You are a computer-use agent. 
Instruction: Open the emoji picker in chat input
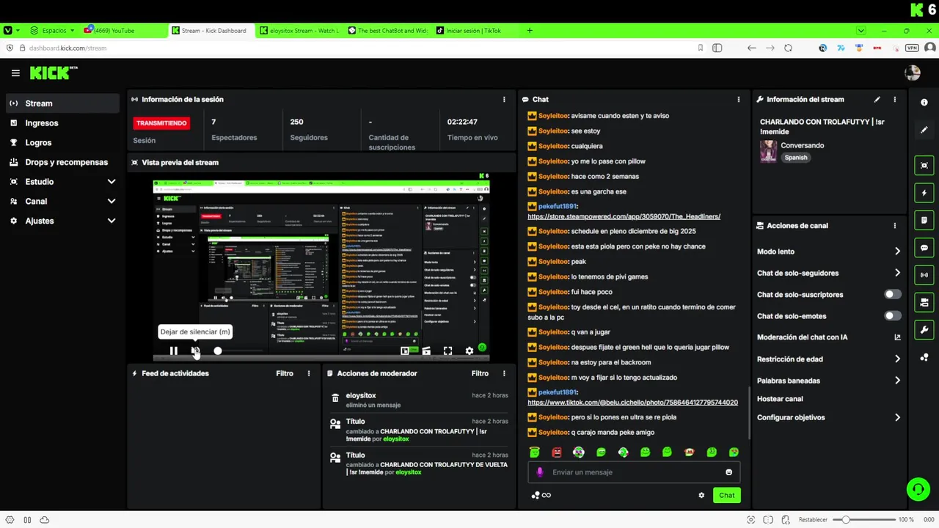point(728,472)
